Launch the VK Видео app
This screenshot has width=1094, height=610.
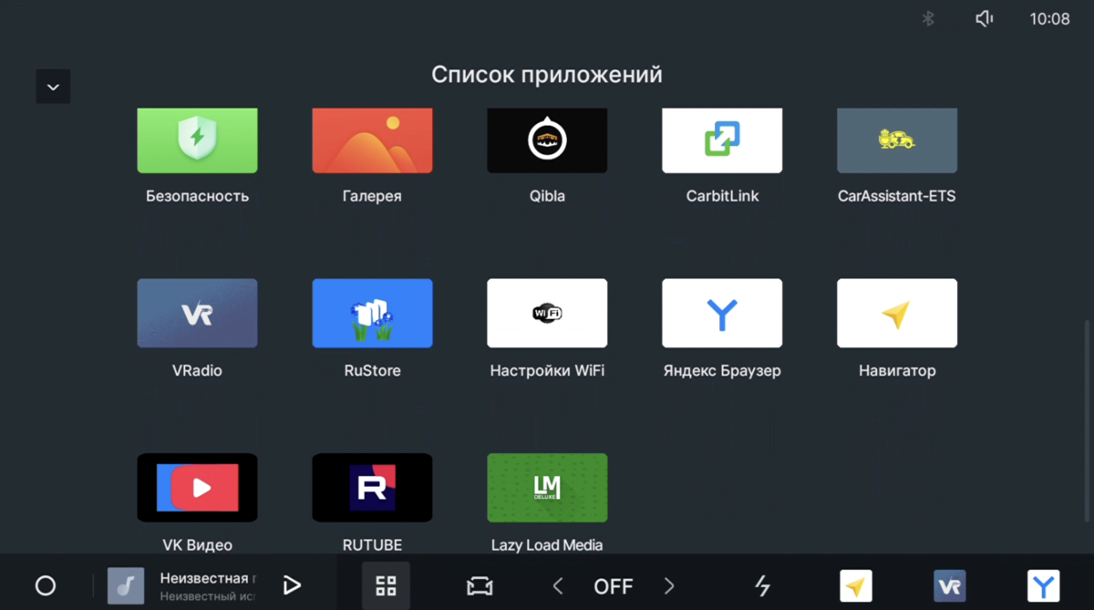(197, 488)
